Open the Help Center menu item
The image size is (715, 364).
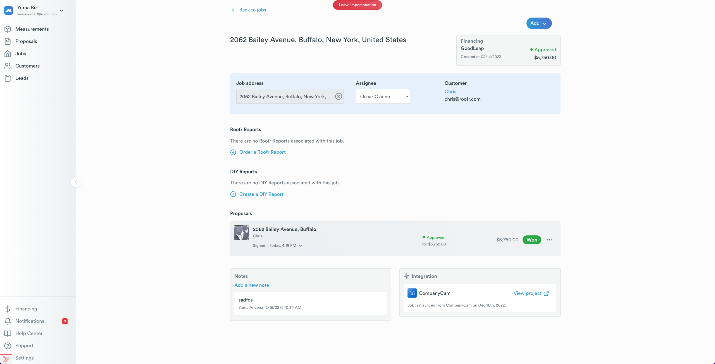tap(29, 333)
